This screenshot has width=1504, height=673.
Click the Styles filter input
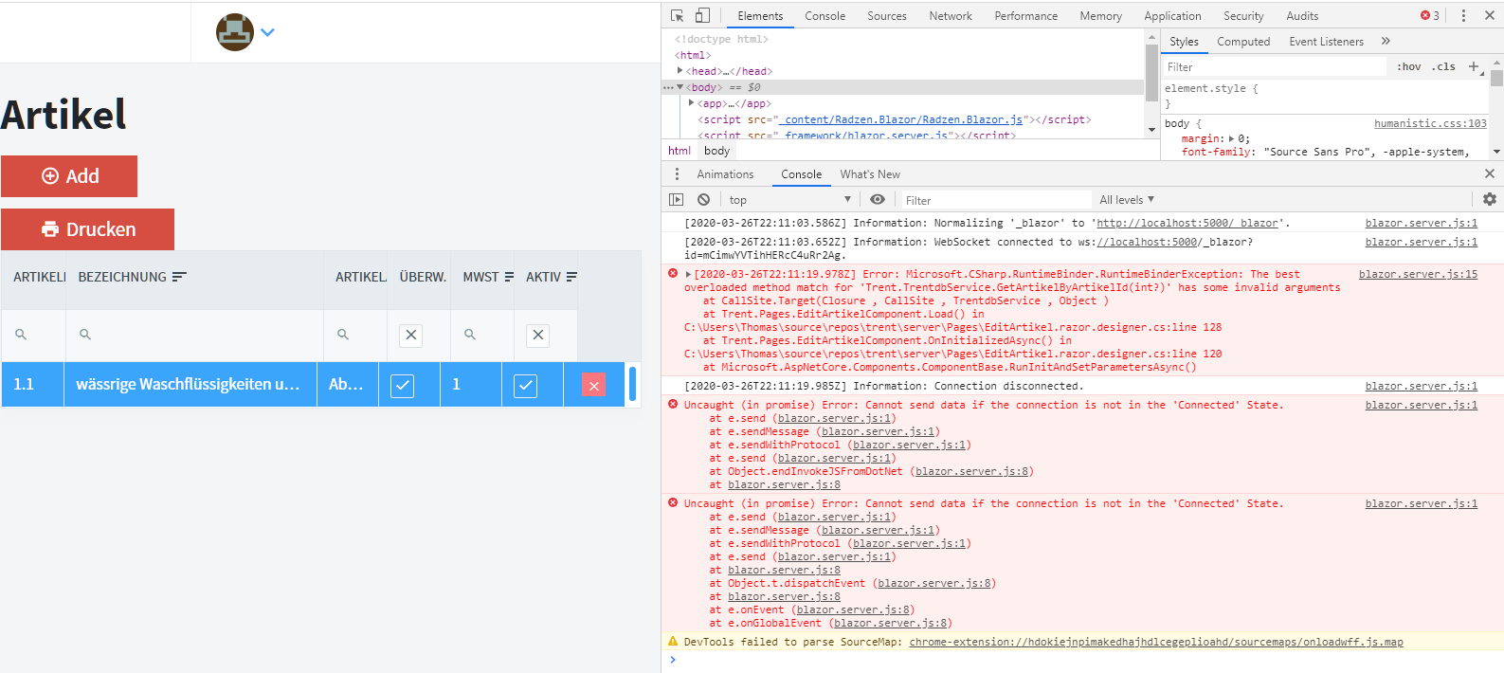1275,67
